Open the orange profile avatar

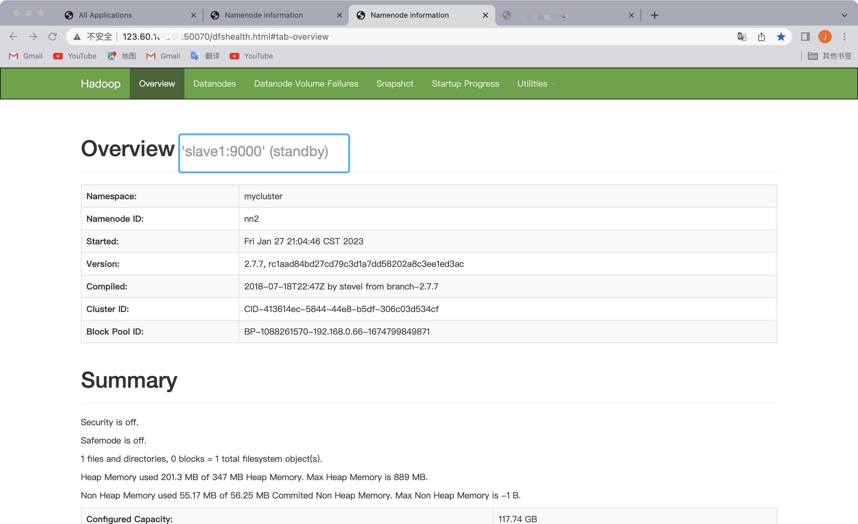825,37
